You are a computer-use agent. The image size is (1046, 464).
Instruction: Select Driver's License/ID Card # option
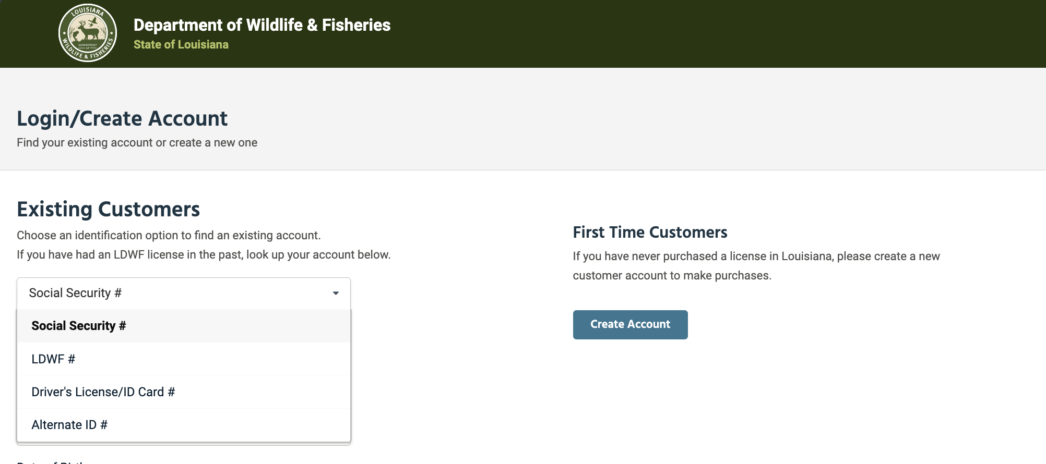coord(103,392)
